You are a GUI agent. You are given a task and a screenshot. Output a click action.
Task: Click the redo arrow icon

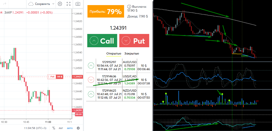tap(5, 4)
